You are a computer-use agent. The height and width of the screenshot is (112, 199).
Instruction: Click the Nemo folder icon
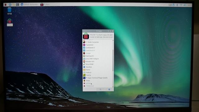pos(84,70)
